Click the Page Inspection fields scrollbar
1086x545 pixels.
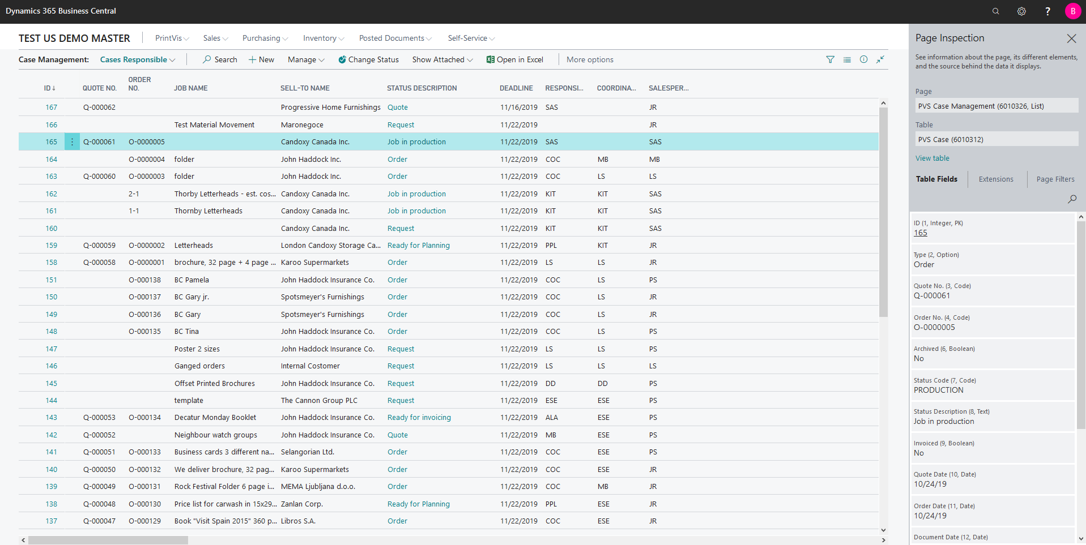pos(1081,325)
